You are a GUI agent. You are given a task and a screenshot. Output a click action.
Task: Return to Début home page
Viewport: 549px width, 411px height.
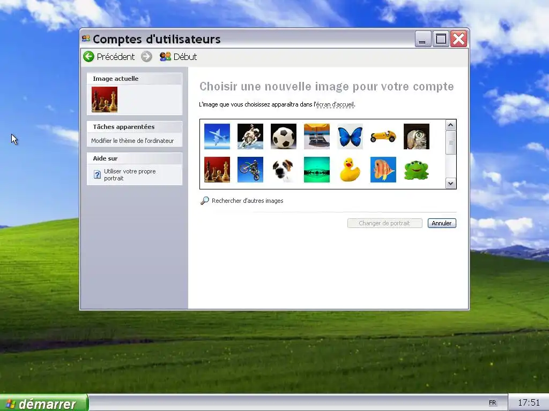click(x=178, y=57)
